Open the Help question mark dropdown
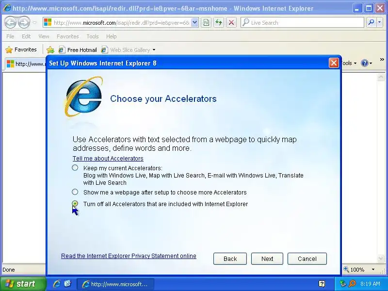 point(367,63)
